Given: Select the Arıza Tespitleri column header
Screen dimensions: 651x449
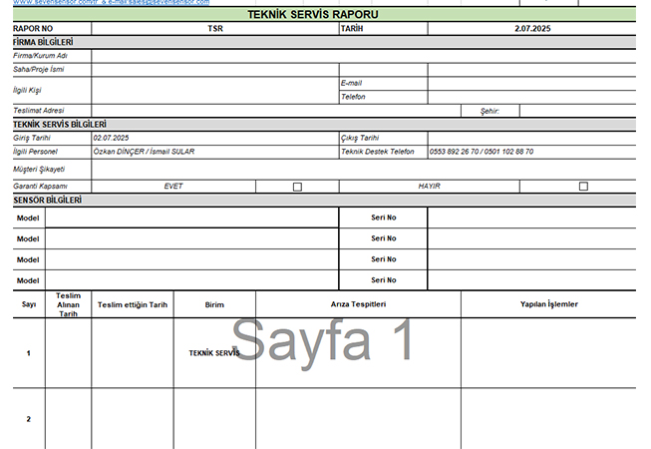Looking at the screenshot, I should point(358,304).
